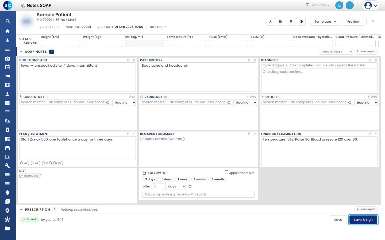
Task: Click Add Vital
Action: [28, 43]
